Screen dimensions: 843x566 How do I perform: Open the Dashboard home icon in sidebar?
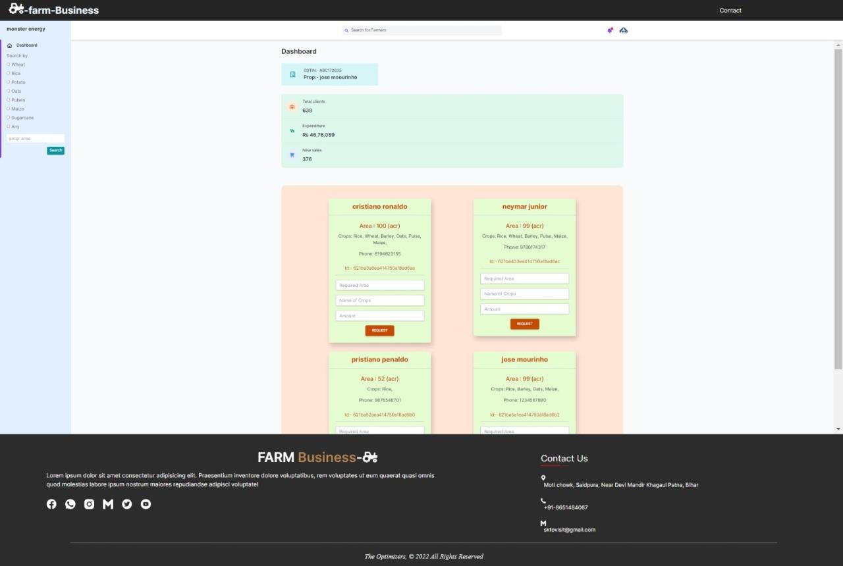[x=9, y=45]
